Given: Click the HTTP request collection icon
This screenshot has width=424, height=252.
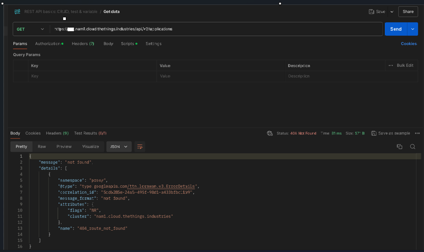Looking at the screenshot, I should 17,12.
